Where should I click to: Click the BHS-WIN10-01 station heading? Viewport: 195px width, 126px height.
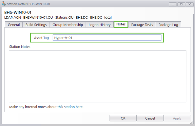[18, 13]
